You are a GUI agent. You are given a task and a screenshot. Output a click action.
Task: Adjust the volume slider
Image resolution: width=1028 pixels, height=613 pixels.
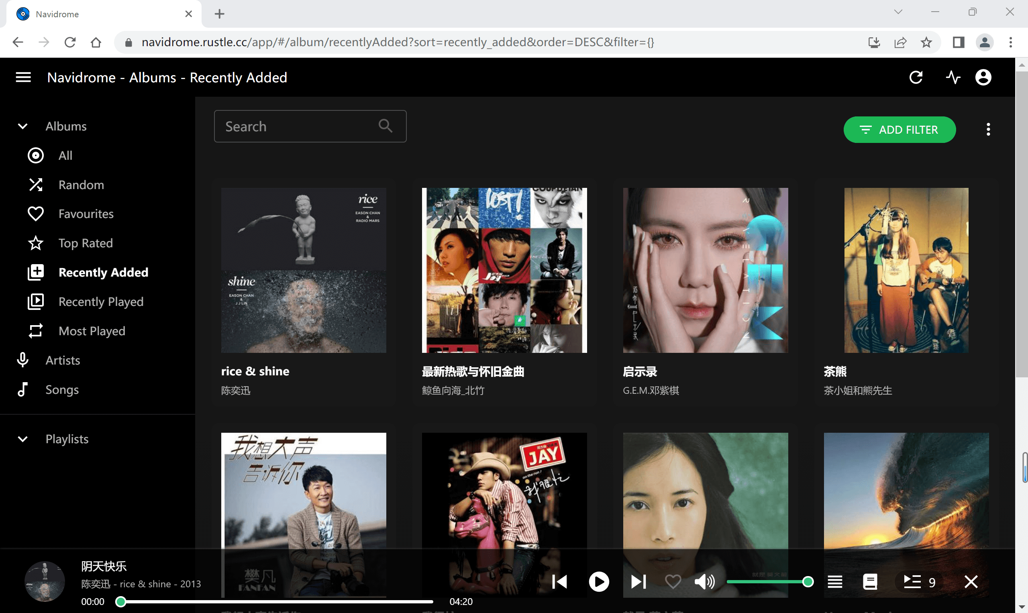click(770, 582)
